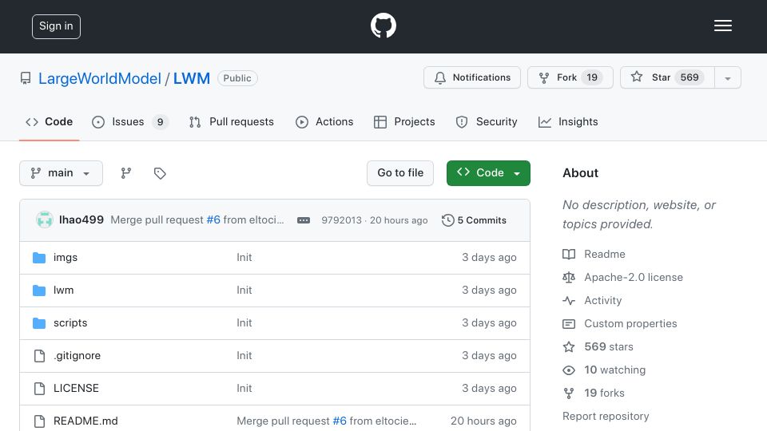Viewport: 767px width, 431px height.
Task: Switch to the Code tab
Action: [50, 121]
